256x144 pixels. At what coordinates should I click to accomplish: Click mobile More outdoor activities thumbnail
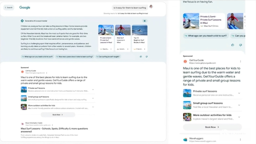pos(187,117)
